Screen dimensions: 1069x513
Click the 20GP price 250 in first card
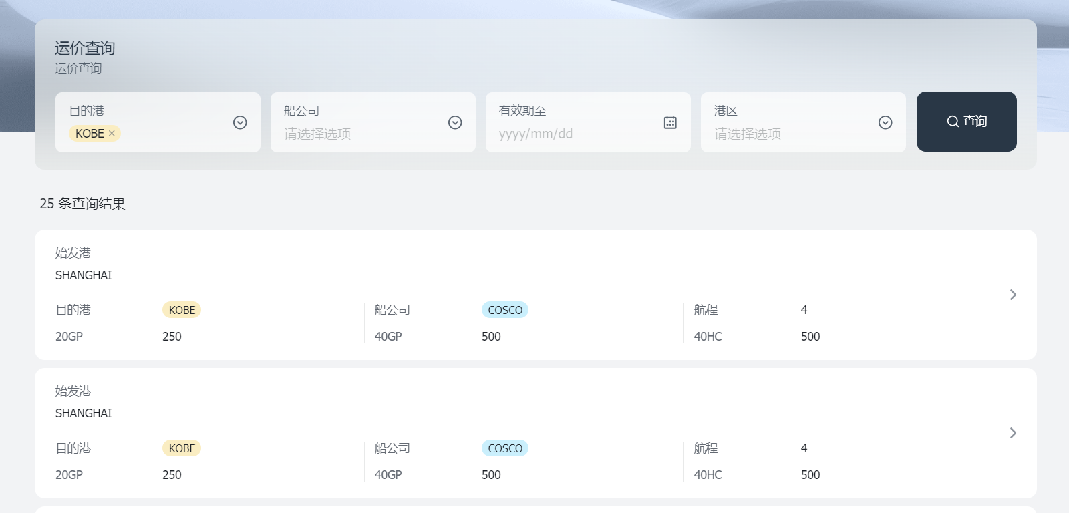172,337
